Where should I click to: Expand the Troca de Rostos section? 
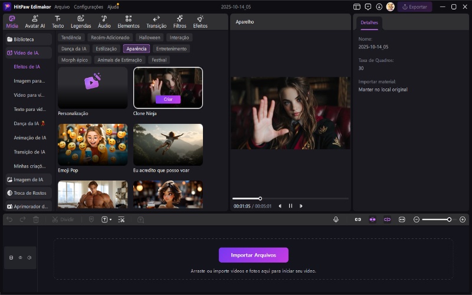point(28,193)
